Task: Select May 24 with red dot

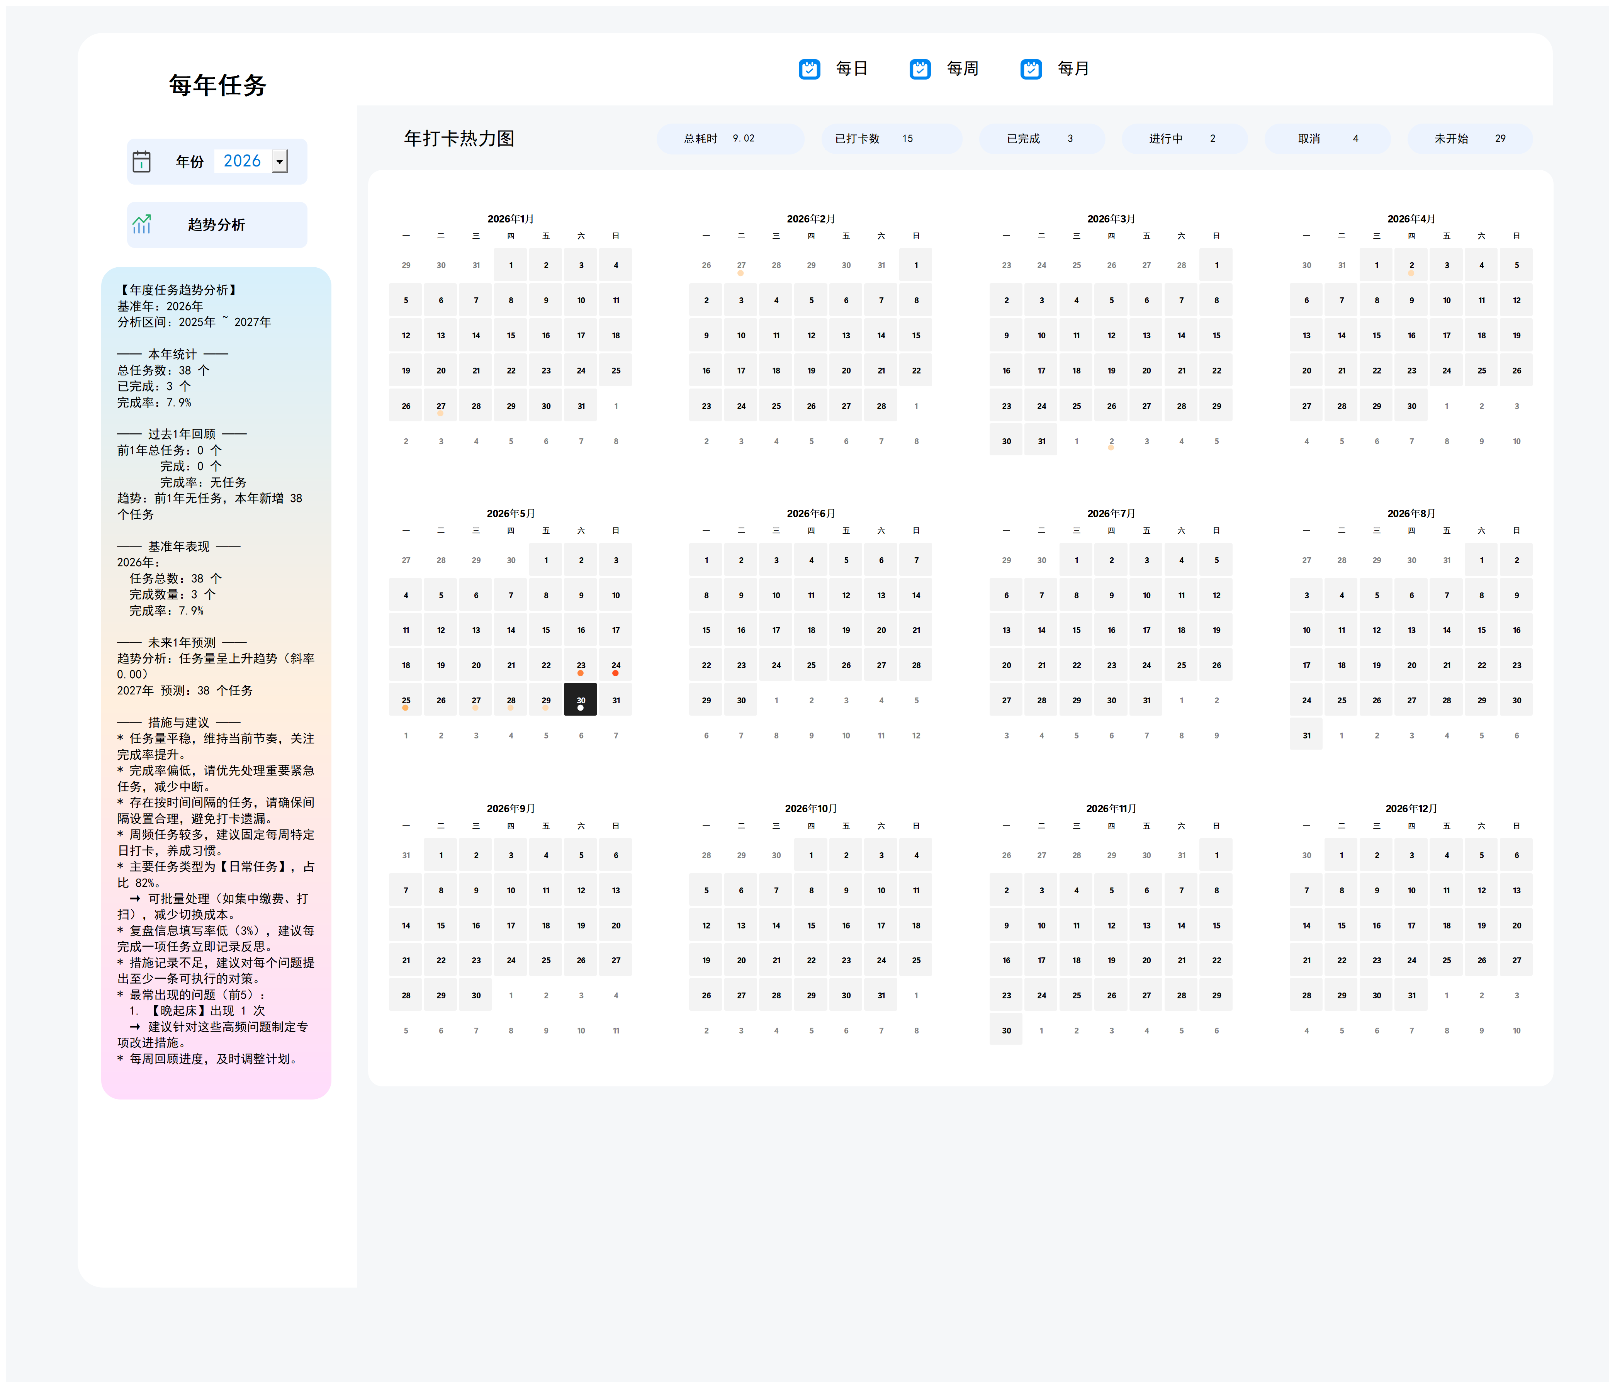Action: point(616,665)
